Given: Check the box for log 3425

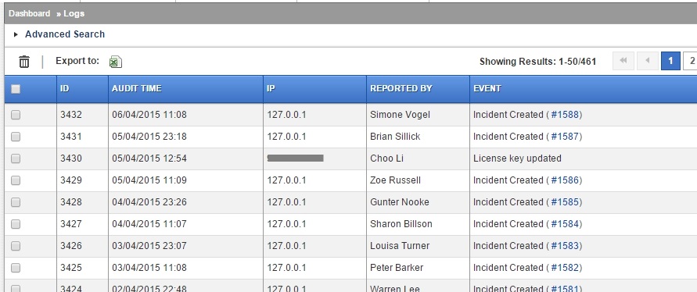Looking at the screenshot, I should pos(16,268).
